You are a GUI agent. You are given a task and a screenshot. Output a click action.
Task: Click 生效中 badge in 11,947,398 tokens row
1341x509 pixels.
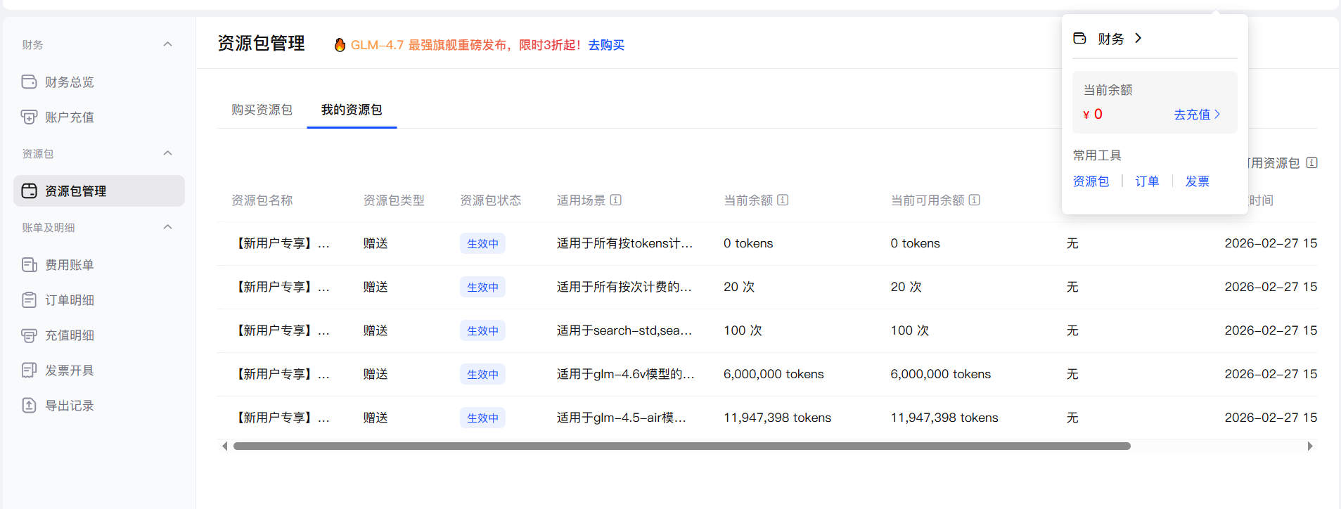482,418
